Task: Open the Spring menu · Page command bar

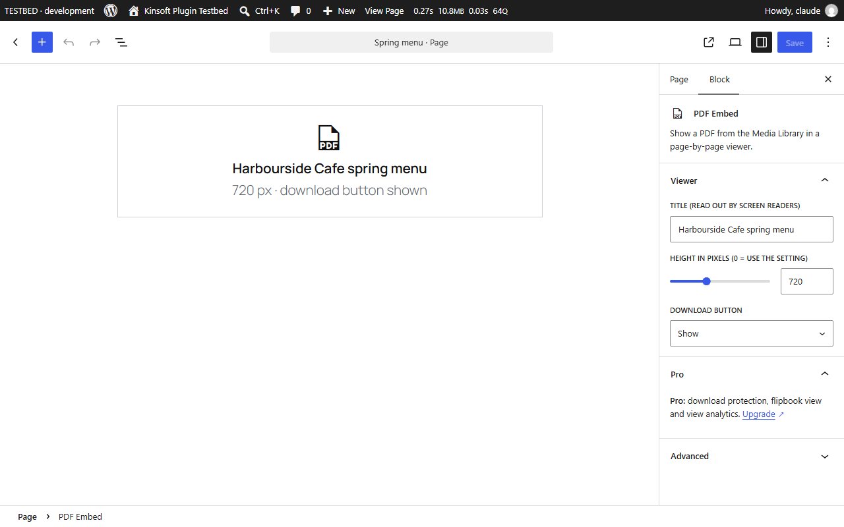Action: coord(411,42)
